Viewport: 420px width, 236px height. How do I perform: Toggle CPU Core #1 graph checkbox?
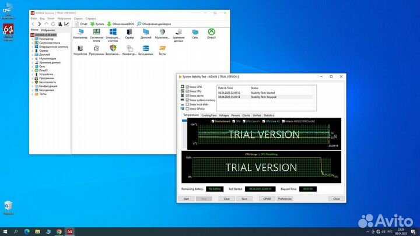pos(244,121)
